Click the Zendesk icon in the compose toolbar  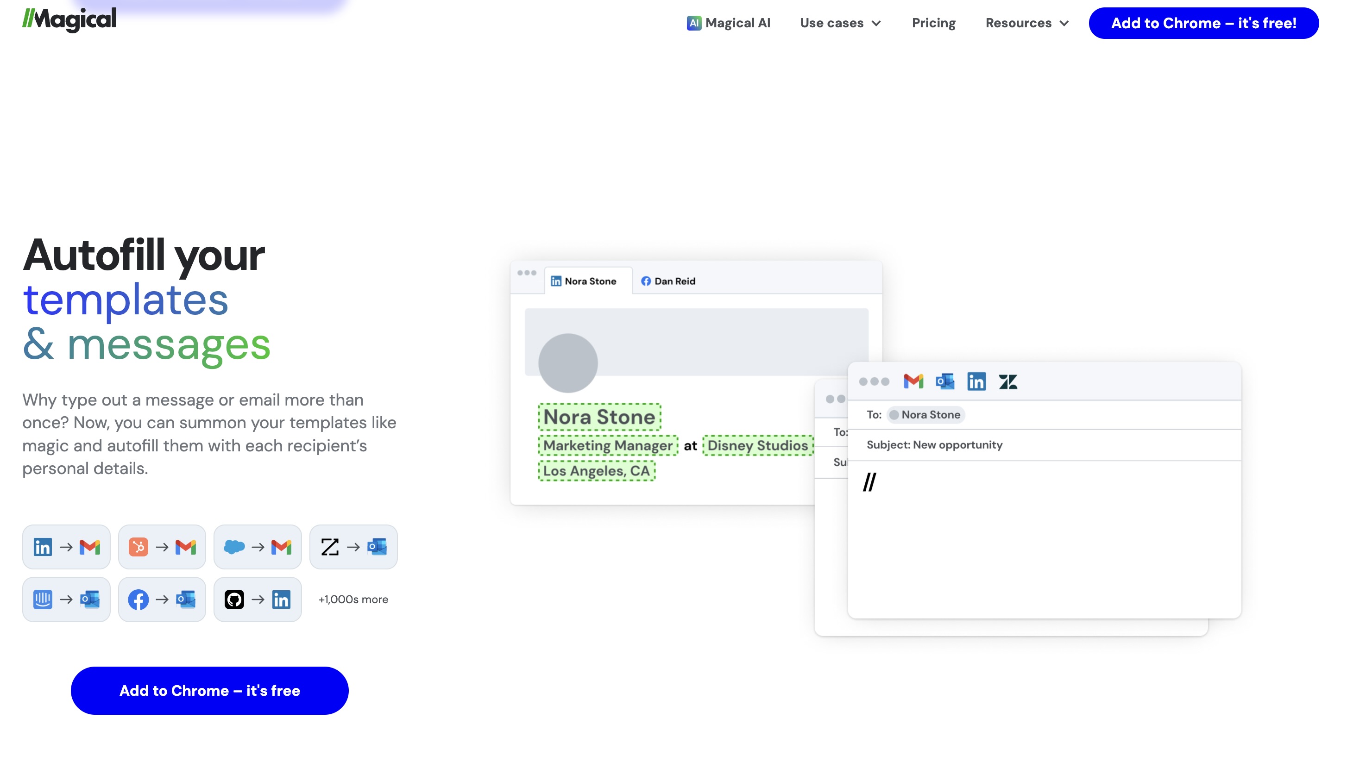[x=1009, y=381]
